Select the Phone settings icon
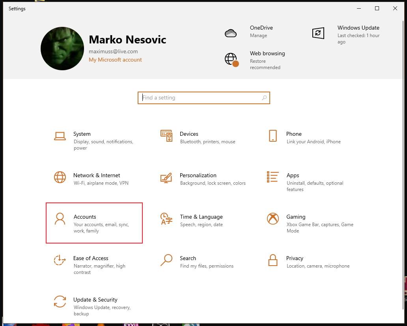The width and height of the screenshot is (407, 326). [273, 135]
